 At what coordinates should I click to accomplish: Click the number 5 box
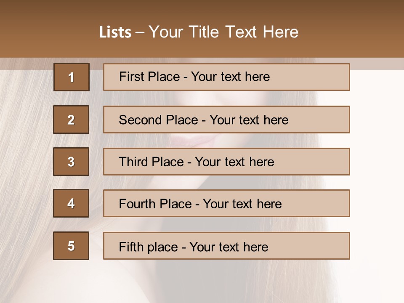pyautogui.click(x=71, y=246)
